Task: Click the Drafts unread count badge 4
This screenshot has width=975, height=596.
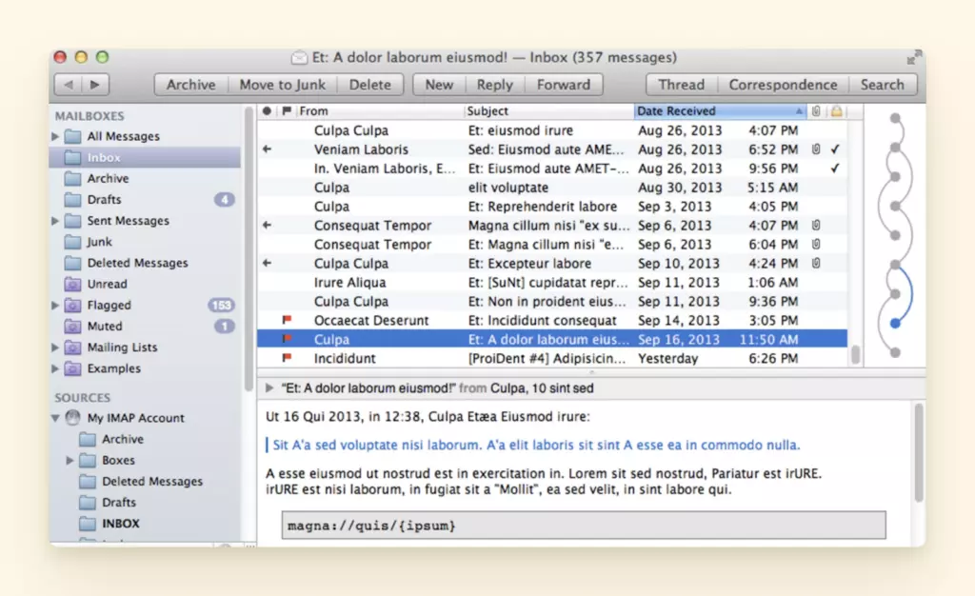Action: point(224,200)
